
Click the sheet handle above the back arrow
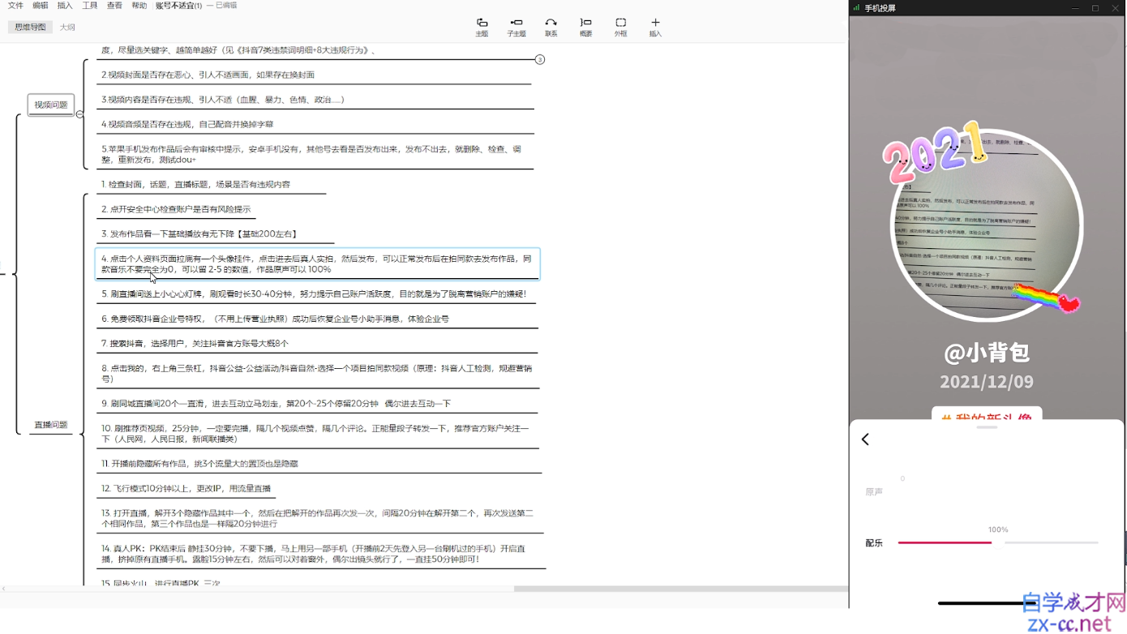click(987, 426)
